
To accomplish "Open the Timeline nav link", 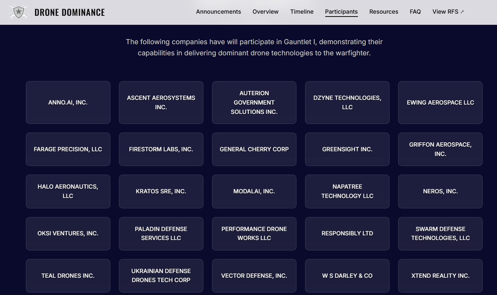I will (x=302, y=12).
